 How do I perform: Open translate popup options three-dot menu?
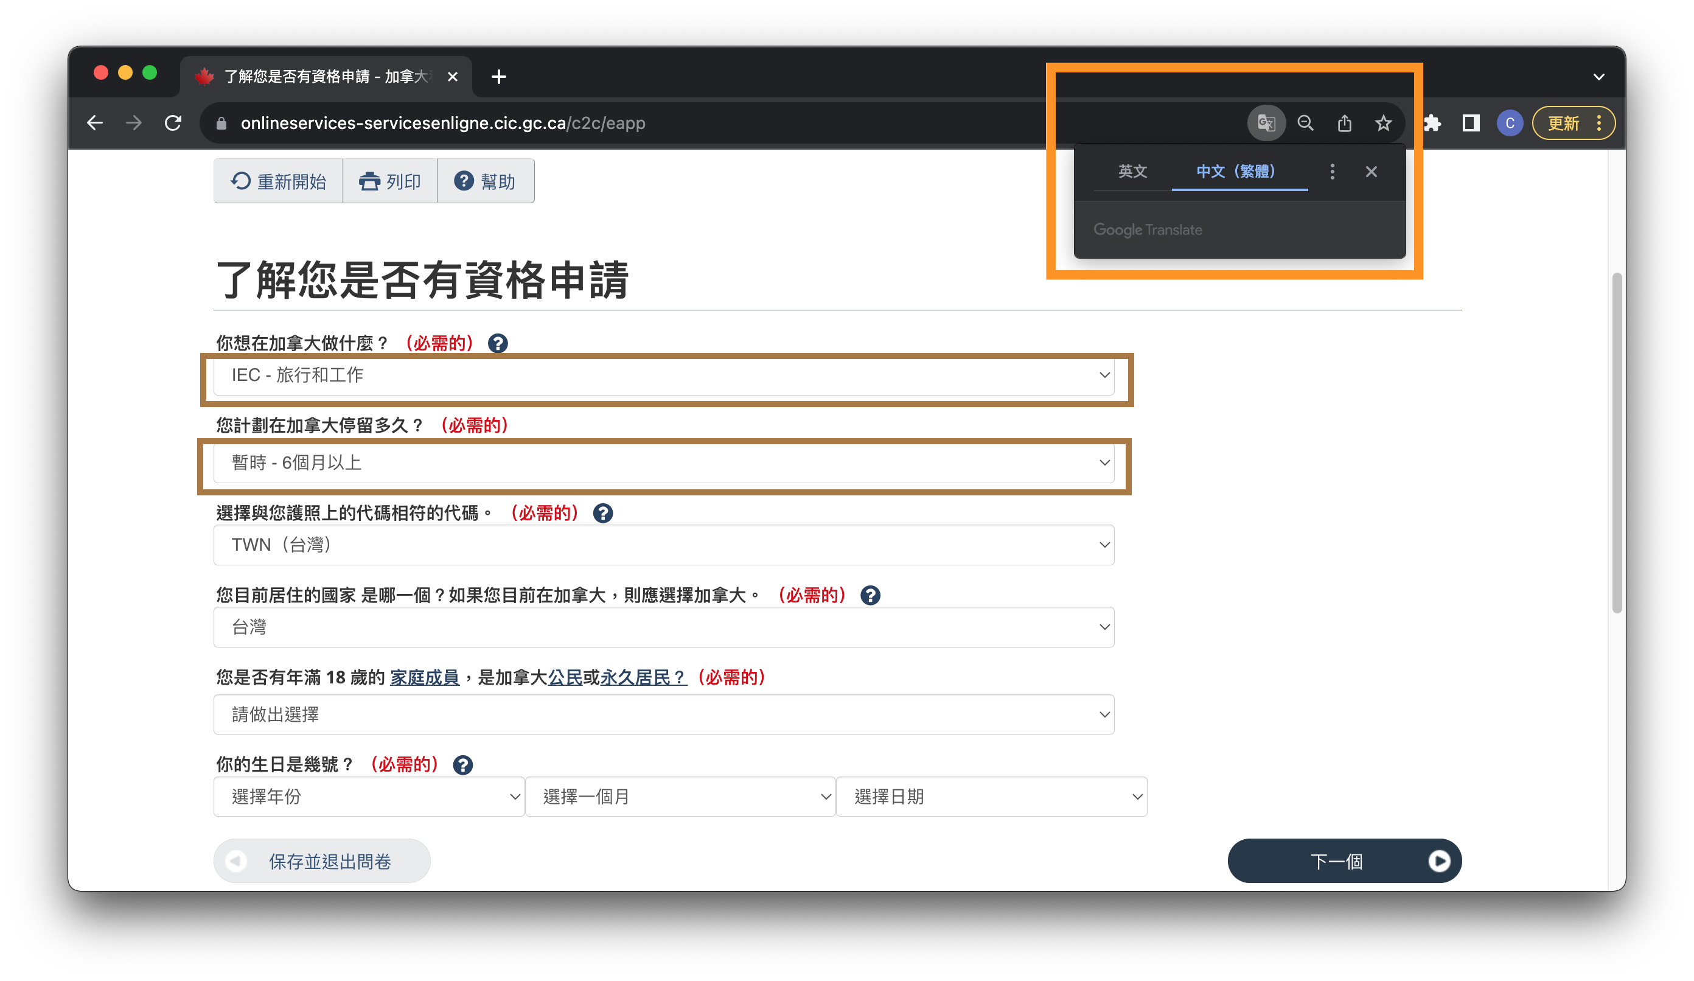click(1333, 172)
